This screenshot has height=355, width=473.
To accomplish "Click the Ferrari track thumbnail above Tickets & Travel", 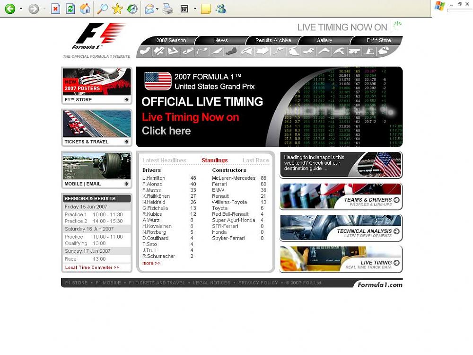I will 96,124.
